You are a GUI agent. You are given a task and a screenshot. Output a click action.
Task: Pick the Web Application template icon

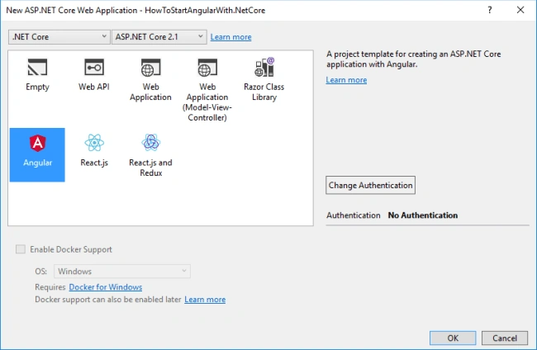(150, 67)
